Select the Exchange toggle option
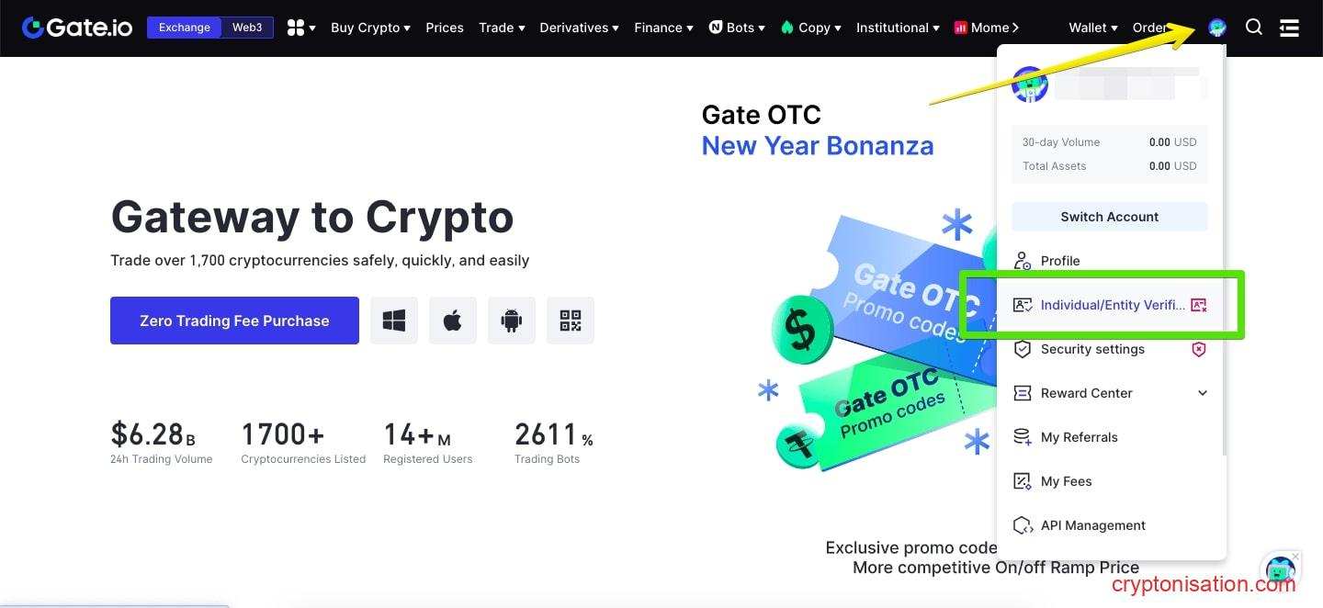 (x=185, y=28)
